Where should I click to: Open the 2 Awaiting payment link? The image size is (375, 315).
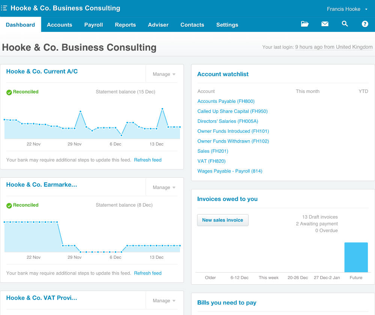[x=317, y=224]
